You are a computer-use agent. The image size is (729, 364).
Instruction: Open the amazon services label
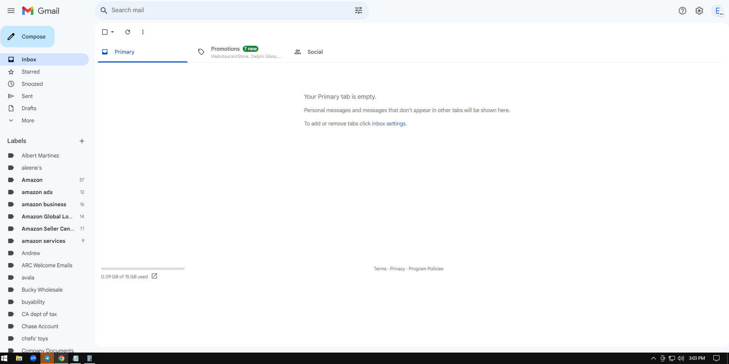(44, 241)
